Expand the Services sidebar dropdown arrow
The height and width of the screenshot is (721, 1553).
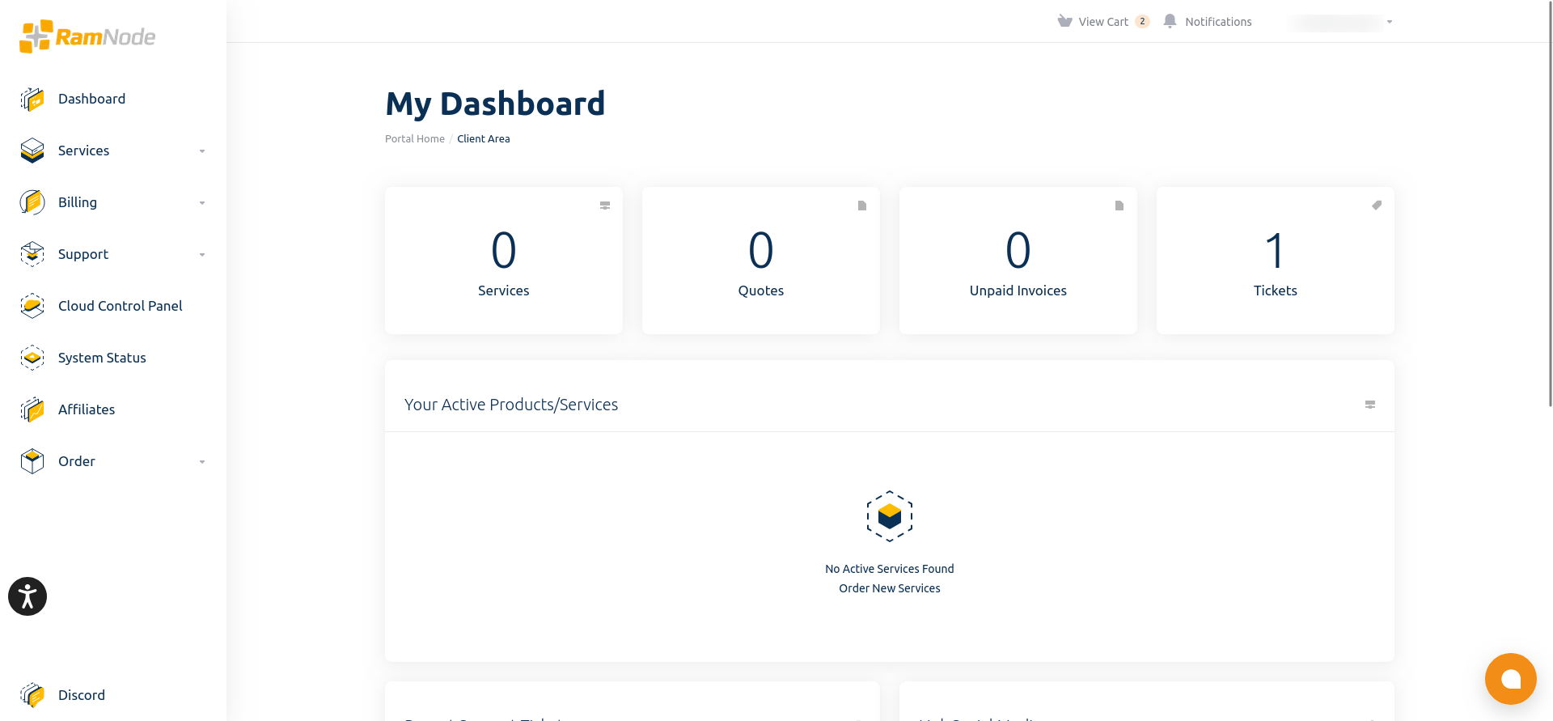[202, 151]
